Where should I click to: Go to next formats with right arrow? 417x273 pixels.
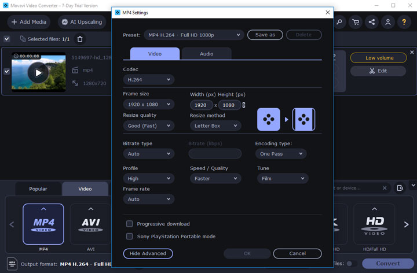[406, 224]
